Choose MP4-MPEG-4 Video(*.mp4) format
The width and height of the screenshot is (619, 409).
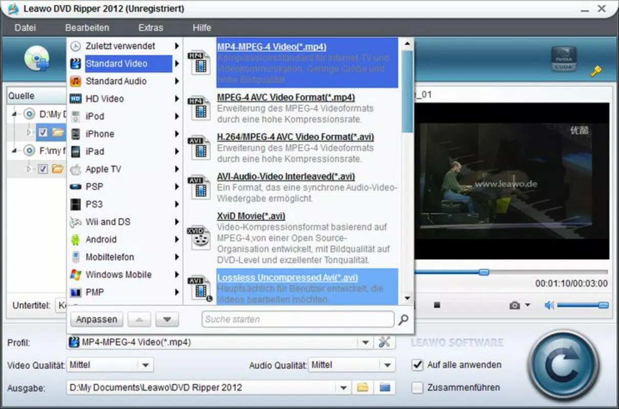[x=307, y=63]
